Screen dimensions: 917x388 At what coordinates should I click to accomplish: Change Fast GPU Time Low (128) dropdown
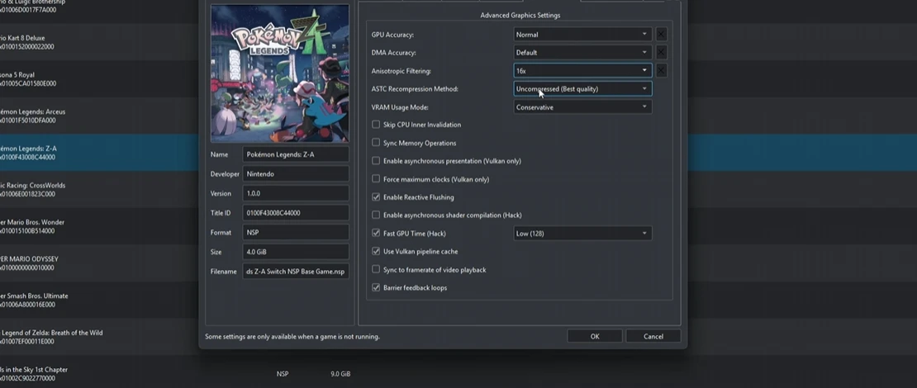tap(582, 234)
